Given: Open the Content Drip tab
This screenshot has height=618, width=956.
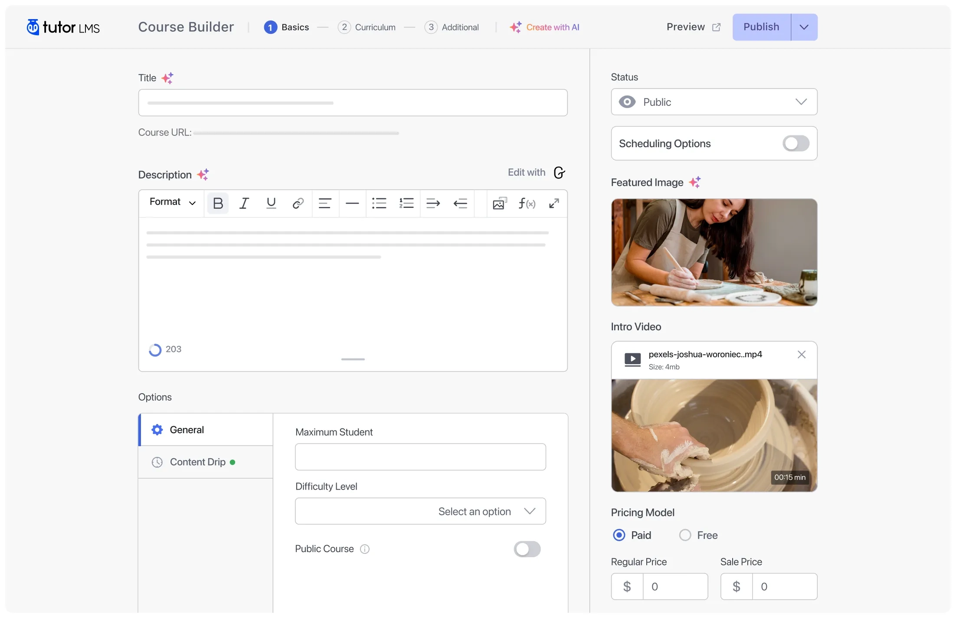Looking at the screenshot, I should tap(198, 462).
